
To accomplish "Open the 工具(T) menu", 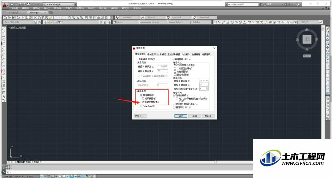I will click(69, 8).
